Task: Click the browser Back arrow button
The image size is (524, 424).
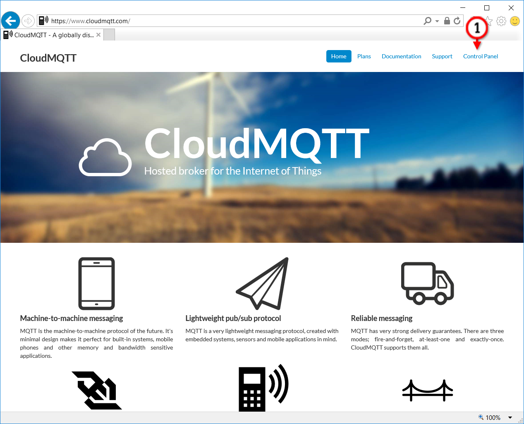Action: (x=10, y=20)
